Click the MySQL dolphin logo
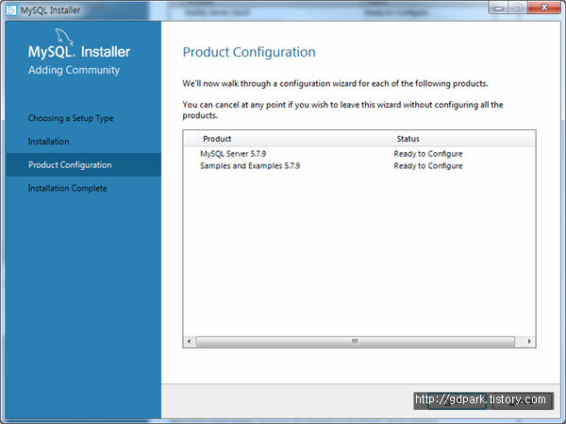The image size is (566, 424). tap(64, 37)
